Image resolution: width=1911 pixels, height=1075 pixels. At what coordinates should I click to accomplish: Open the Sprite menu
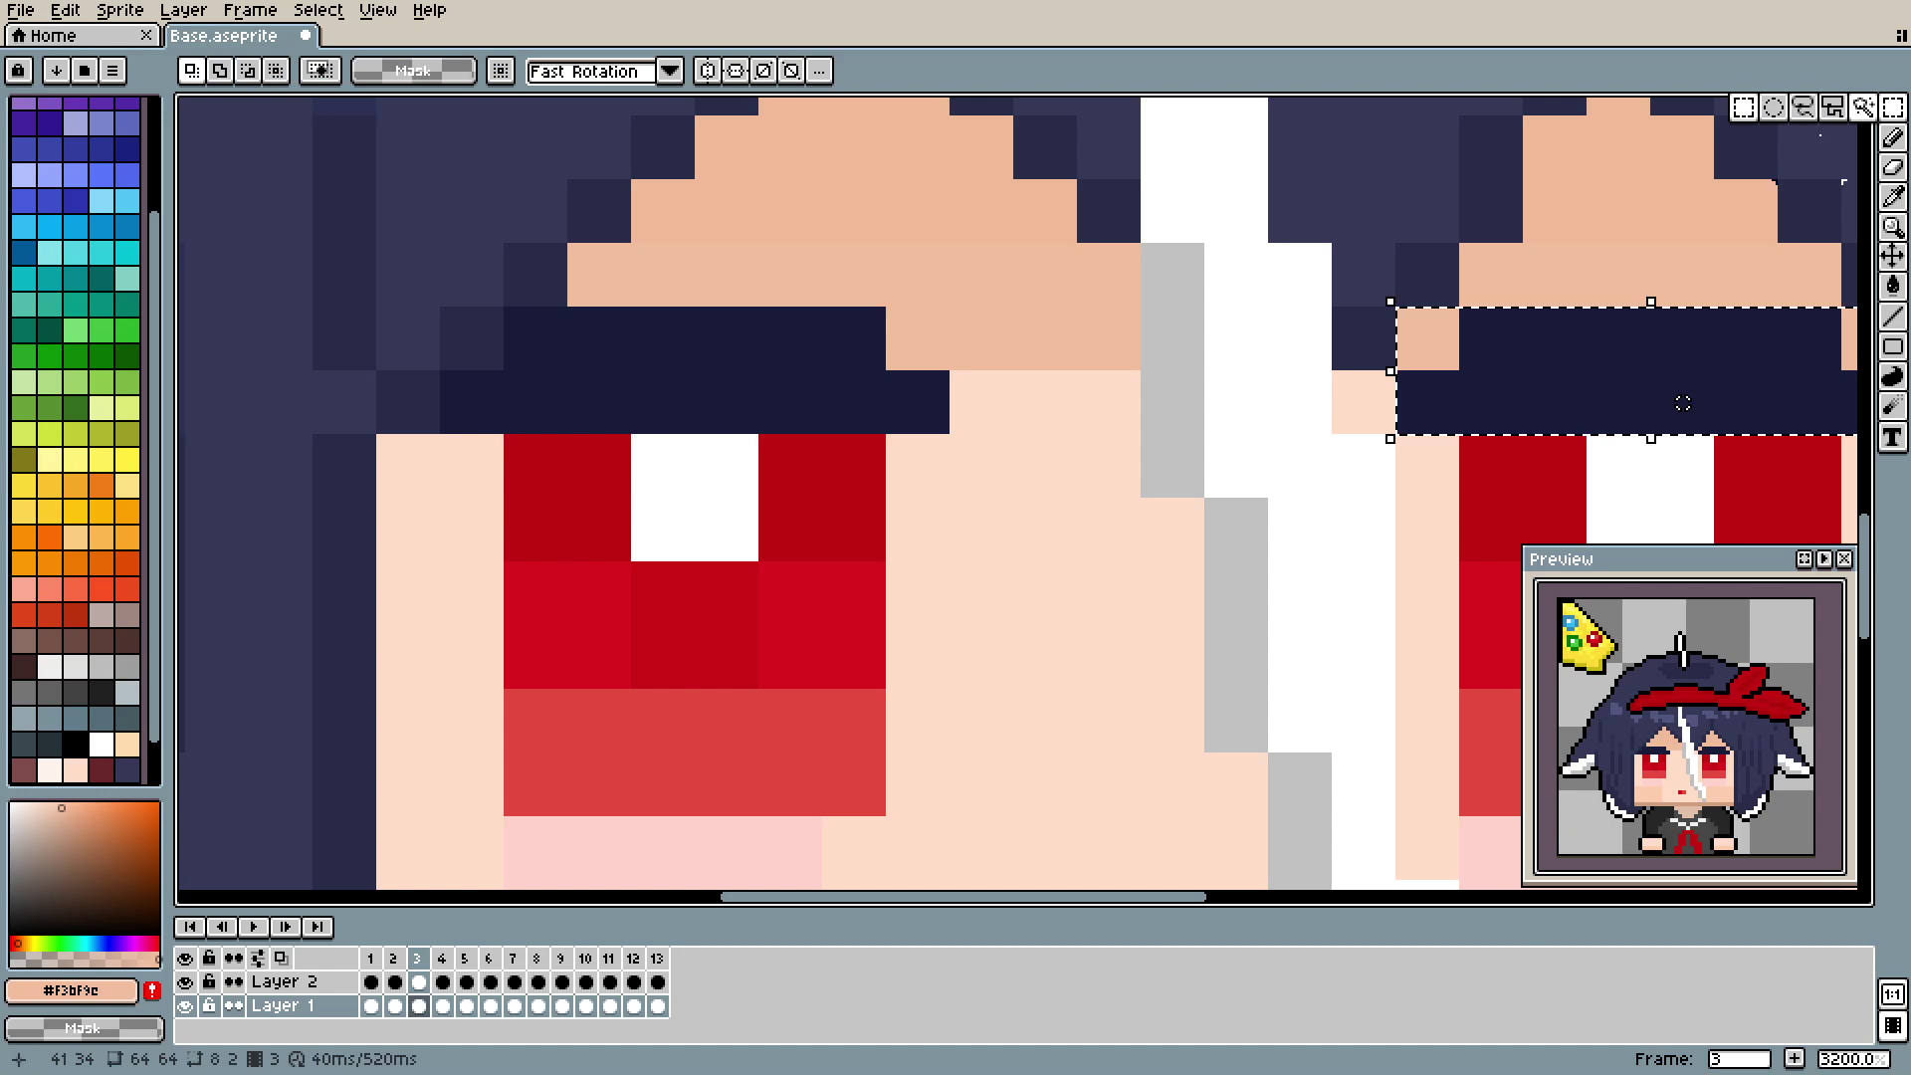click(119, 10)
